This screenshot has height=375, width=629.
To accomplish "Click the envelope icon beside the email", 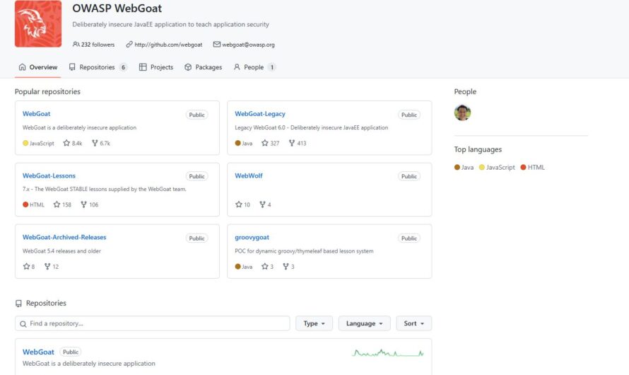I will tap(217, 44).
